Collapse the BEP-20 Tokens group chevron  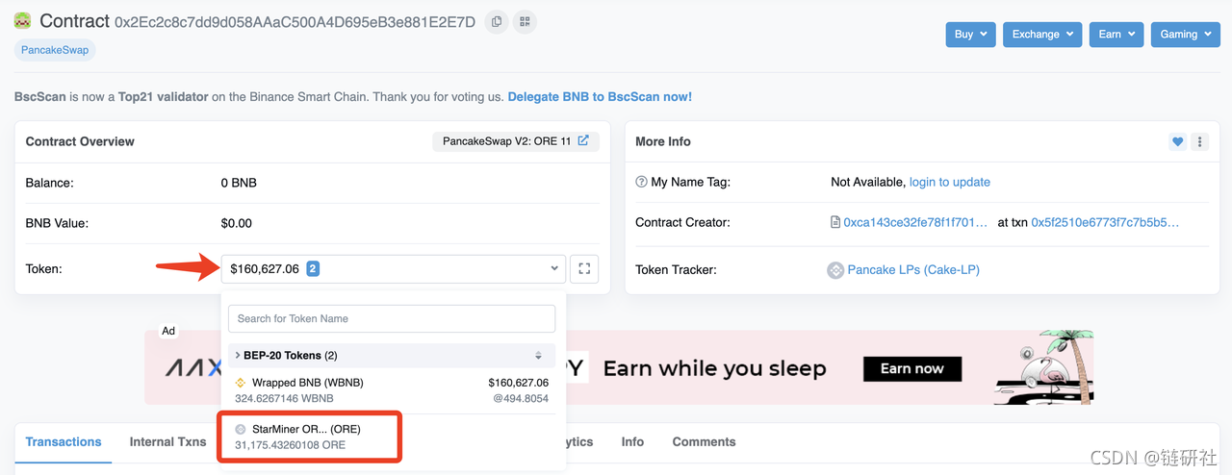pyautogui.click(x=237, y=356)
